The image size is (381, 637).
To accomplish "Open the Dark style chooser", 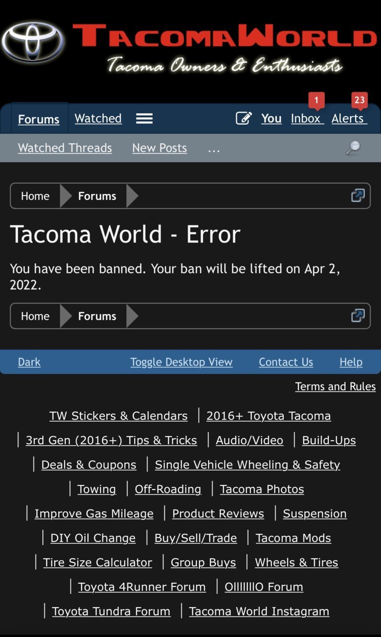I will [x=29, y=362].
